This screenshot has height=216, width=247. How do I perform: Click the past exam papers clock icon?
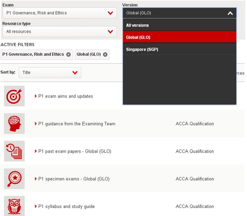coord(14,151)
